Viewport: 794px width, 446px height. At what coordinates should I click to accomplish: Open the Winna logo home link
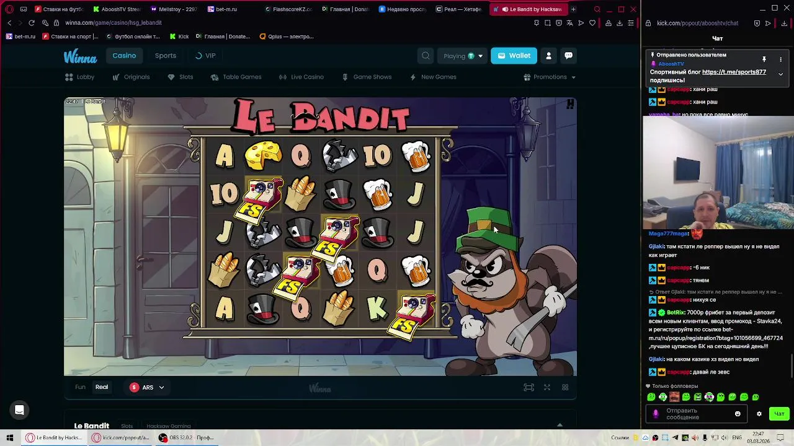coord(80,56)
